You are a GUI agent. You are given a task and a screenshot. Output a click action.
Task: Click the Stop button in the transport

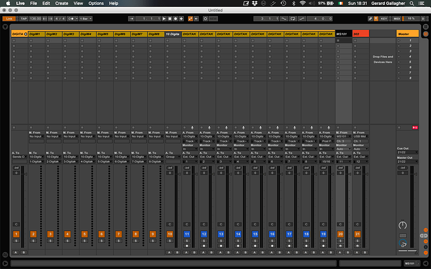(x=170, y=19)
